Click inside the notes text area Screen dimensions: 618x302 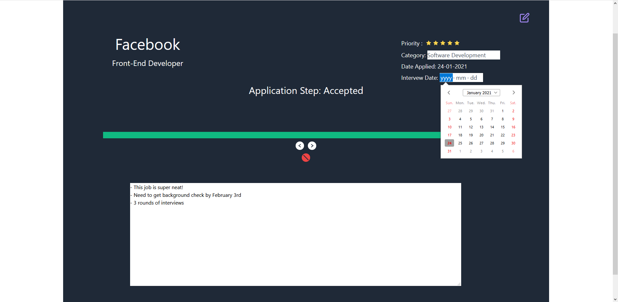coord(296,234)
